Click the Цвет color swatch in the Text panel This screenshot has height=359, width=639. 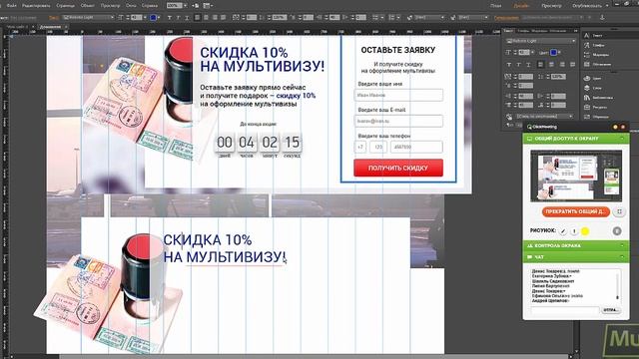[553, 53]
